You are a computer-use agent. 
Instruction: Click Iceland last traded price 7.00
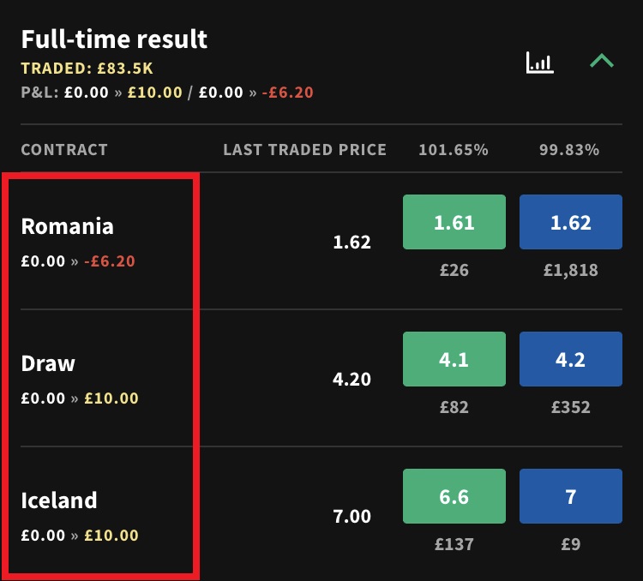point(352,517)
